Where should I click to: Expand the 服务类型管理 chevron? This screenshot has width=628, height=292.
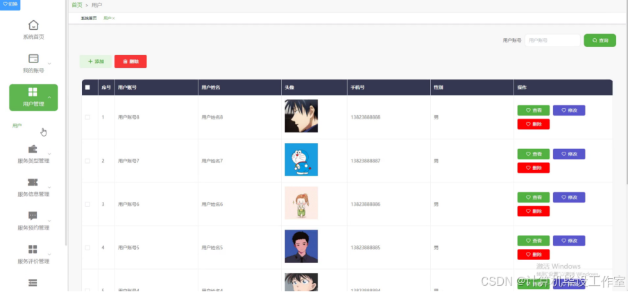point(49,154)
